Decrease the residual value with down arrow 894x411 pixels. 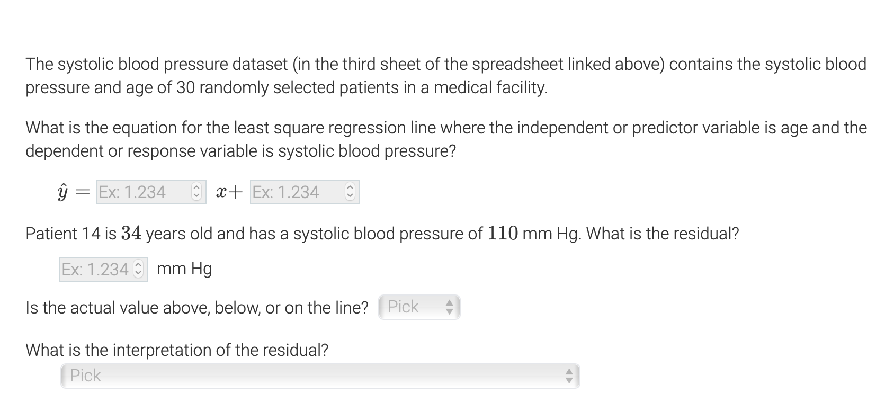(139, 273)
